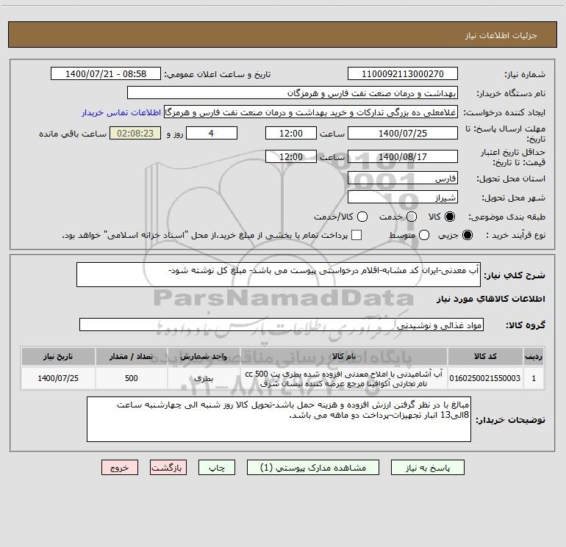Click the remaining time 02:08:23 field
Screen dimensions: 566x547
[135, 133]
